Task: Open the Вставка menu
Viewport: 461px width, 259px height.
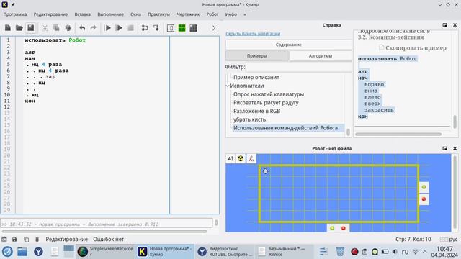Action: (82, 14)
